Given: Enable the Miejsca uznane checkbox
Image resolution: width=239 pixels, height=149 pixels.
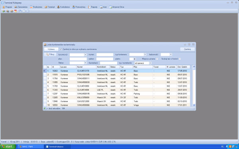Looking at the screenshot, I should point(157,59).
